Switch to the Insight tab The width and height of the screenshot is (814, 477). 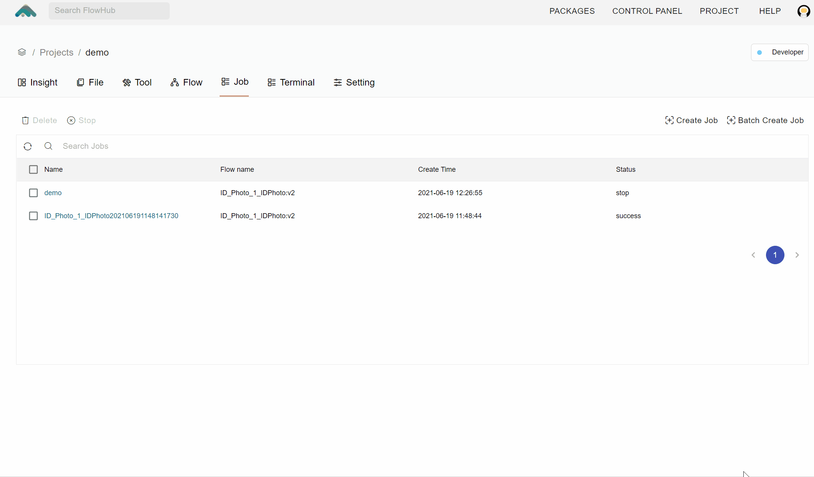pyautogui.click(x=38, y=82)
